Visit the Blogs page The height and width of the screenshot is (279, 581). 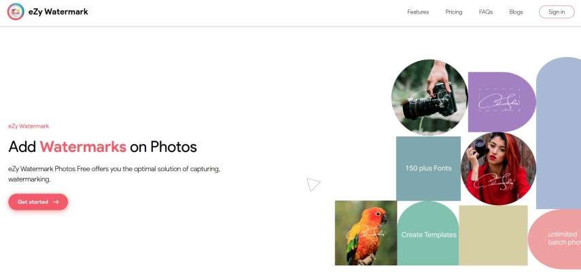[x=516, y=12]
